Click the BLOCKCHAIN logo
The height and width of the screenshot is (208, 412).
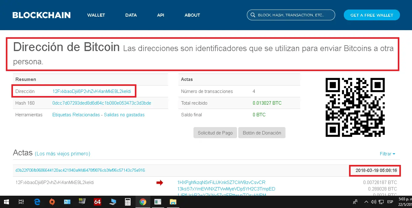[41, 15]
